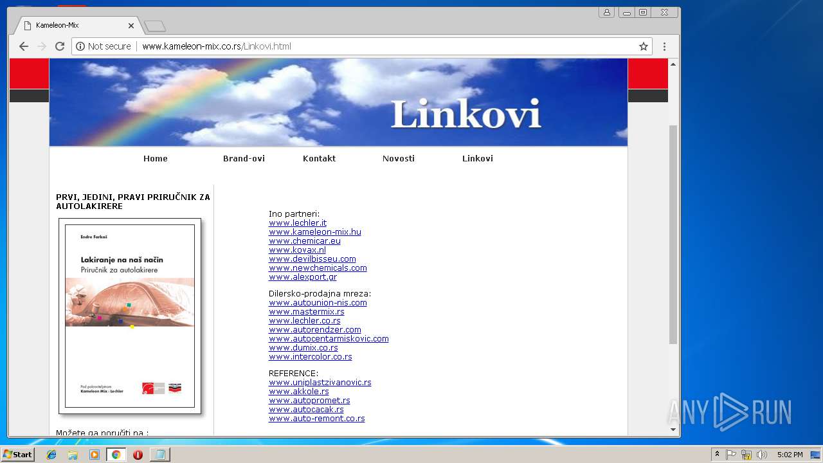Select the Linkovi menu item
The height and width of the screenshot is (463, 823).
478,159
